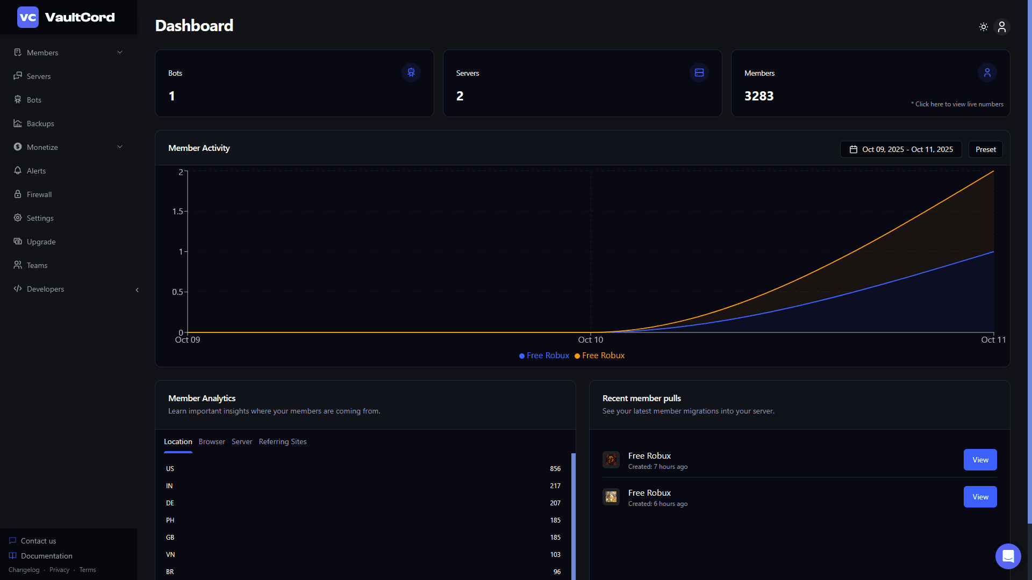Click the Oct 10 chart axis marker
1032x580 pixels.
591,339
